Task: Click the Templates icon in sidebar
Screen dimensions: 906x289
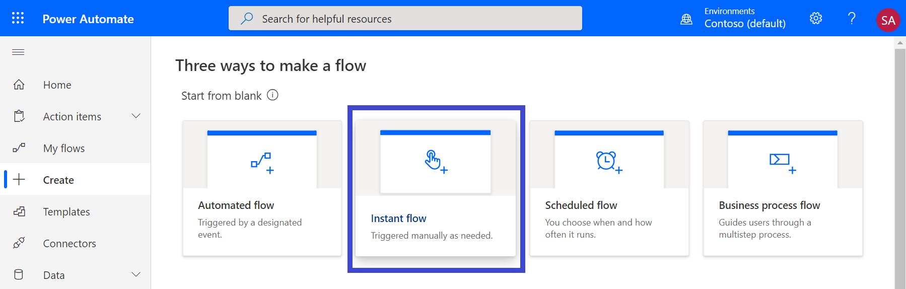Action: tap(19, 211)
